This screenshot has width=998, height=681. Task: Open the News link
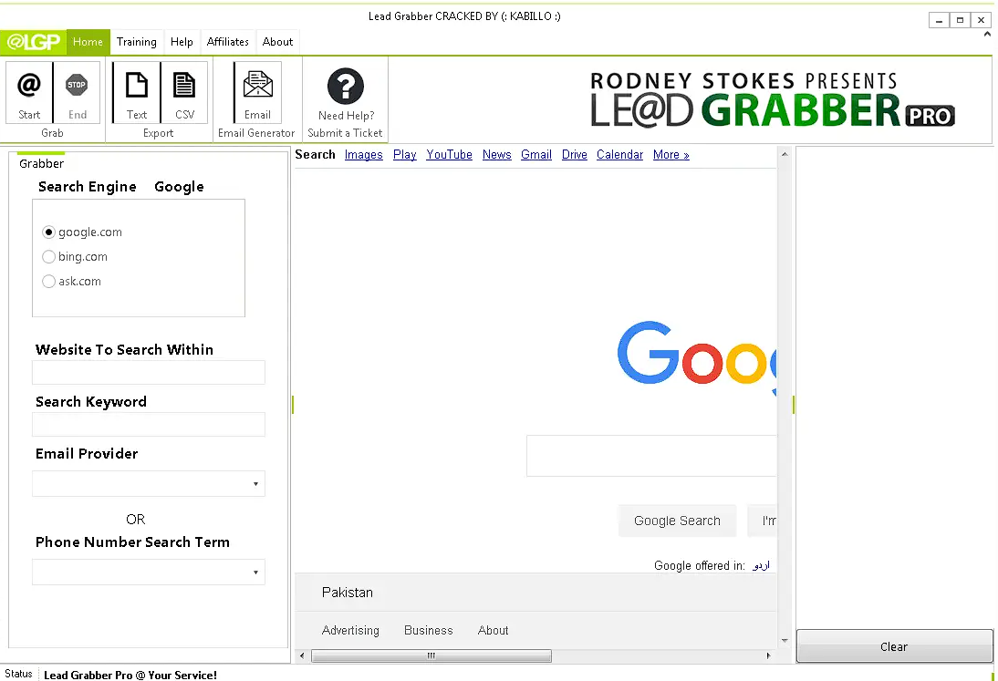496,154
